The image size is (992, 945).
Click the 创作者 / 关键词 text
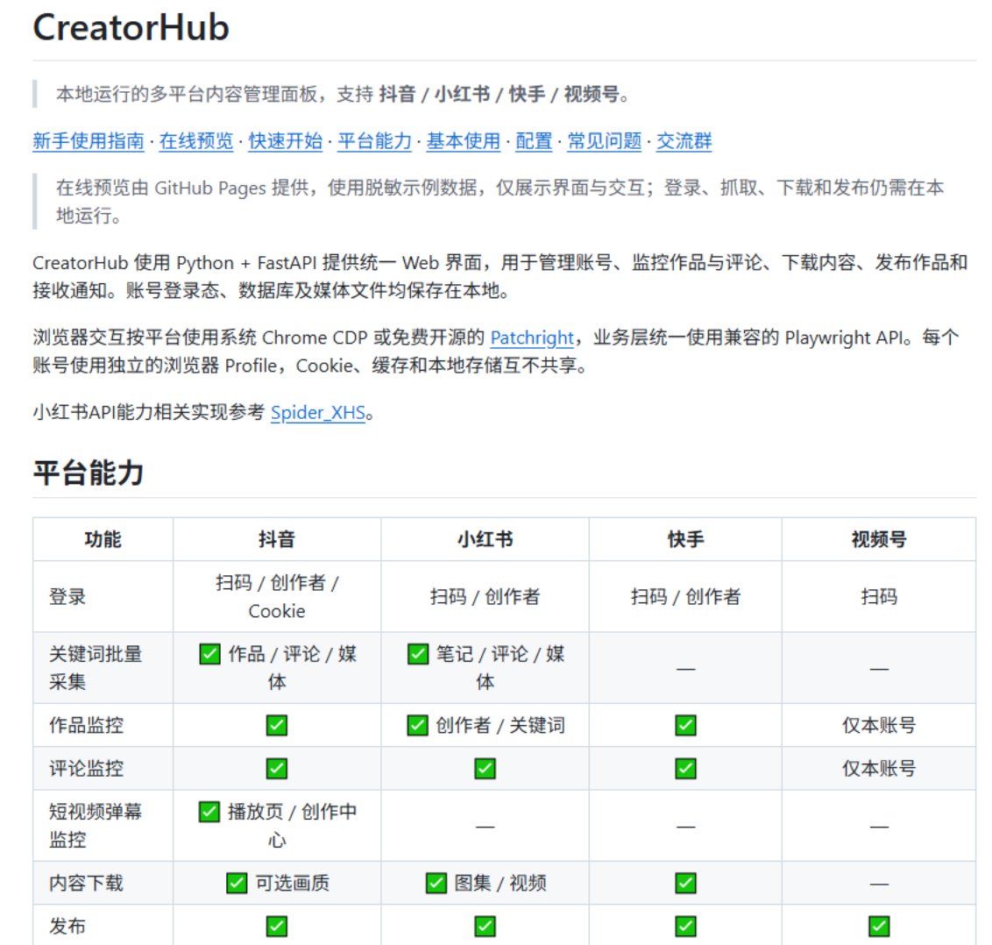click(500, 725)
